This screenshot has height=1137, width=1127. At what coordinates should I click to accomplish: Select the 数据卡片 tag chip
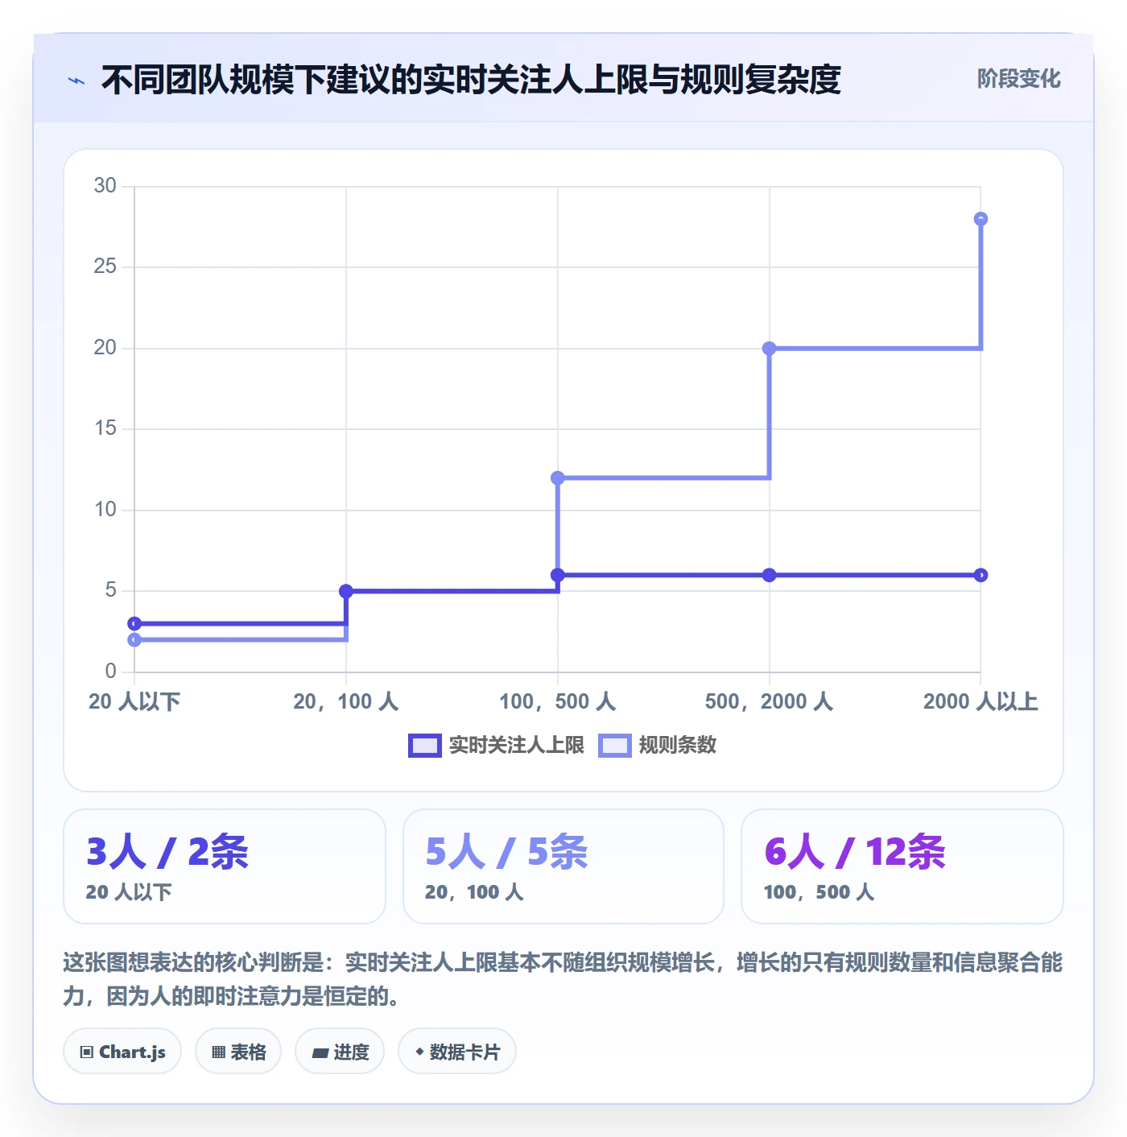click(x=457, y=1052)
